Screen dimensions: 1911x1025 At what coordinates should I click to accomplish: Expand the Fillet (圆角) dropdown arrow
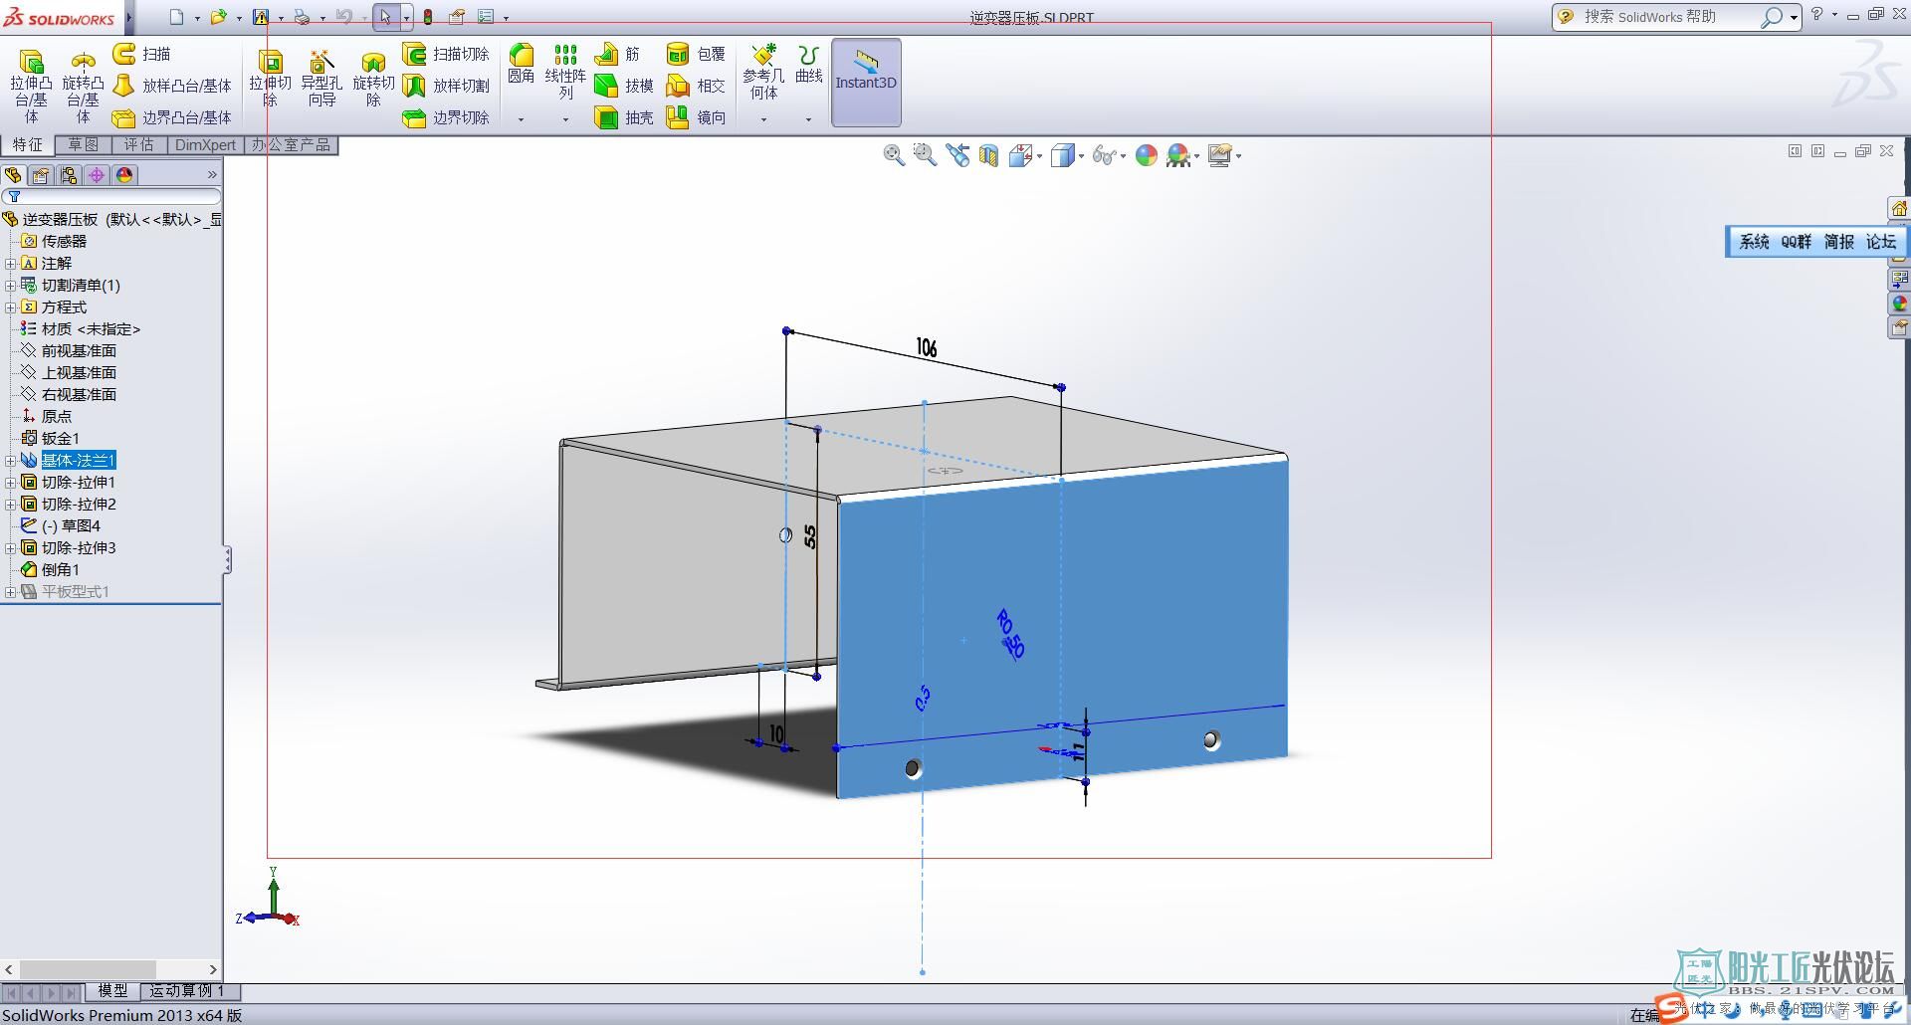coord(521,119)
